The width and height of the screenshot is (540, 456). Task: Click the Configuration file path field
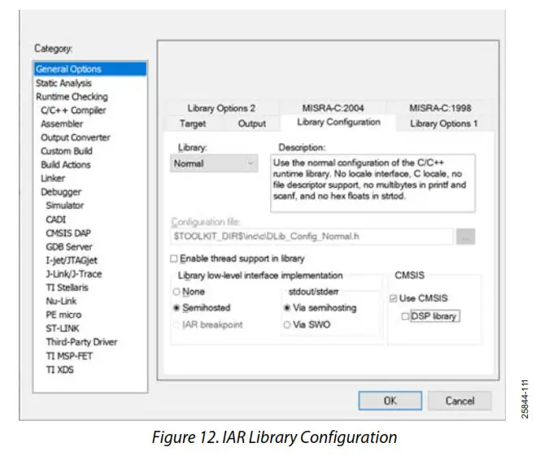tap(311, 237)
